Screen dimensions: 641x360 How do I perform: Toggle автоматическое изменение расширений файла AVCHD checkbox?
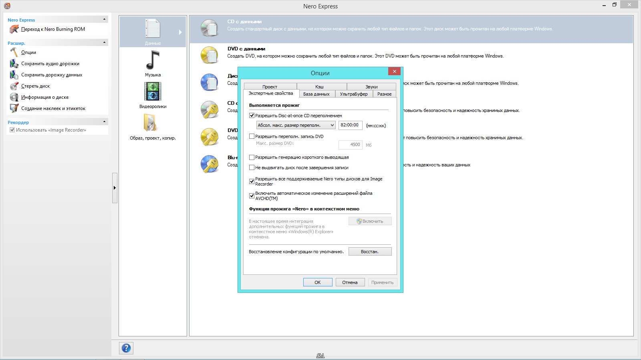tap(252, 196)
